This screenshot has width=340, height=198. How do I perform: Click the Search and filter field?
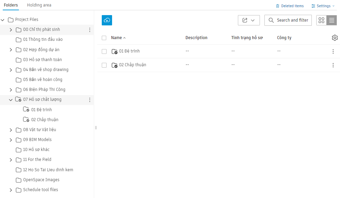[288, 20]
